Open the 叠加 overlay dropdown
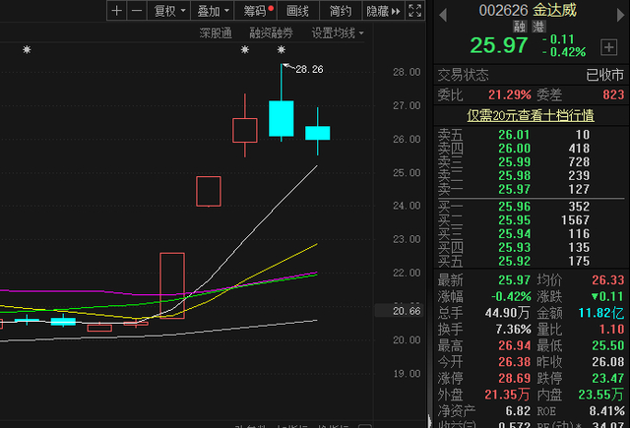 coord(213,11)
